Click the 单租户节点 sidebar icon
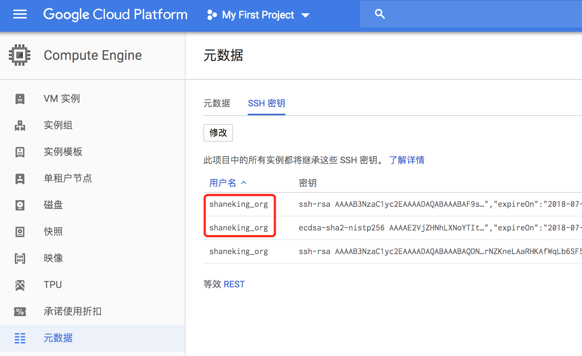 pos(20,179)
